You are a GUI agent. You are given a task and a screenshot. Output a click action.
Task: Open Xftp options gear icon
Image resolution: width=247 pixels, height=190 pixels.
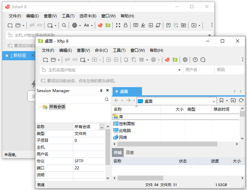(x=185, y=60)
